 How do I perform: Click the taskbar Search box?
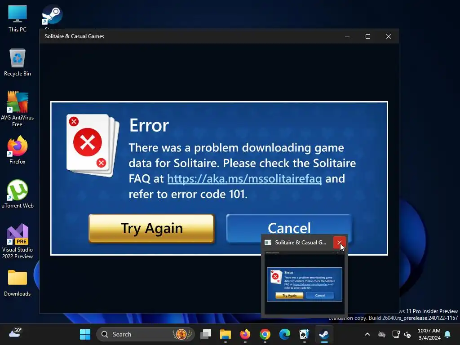pos(146,334)
